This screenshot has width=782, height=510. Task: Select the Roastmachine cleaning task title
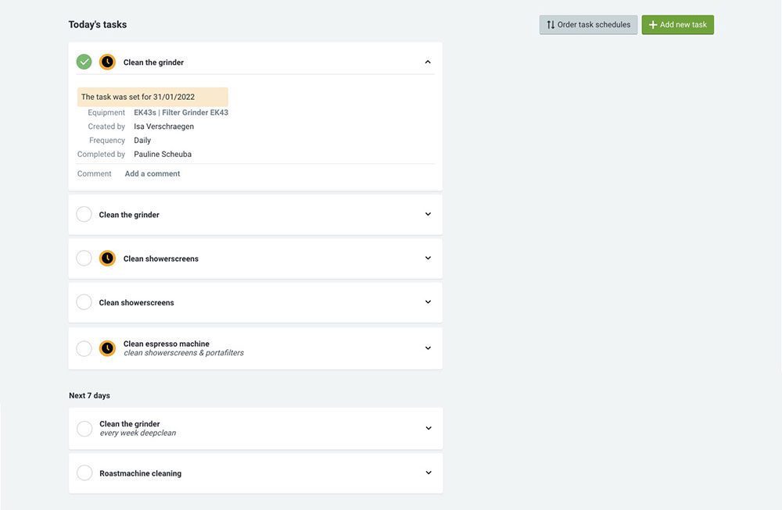(x=140, y=473)
